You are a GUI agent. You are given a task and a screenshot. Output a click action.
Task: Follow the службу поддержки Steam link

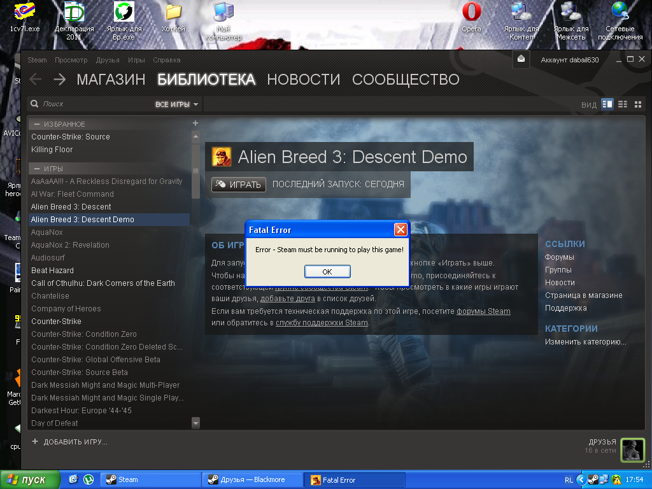322,323
